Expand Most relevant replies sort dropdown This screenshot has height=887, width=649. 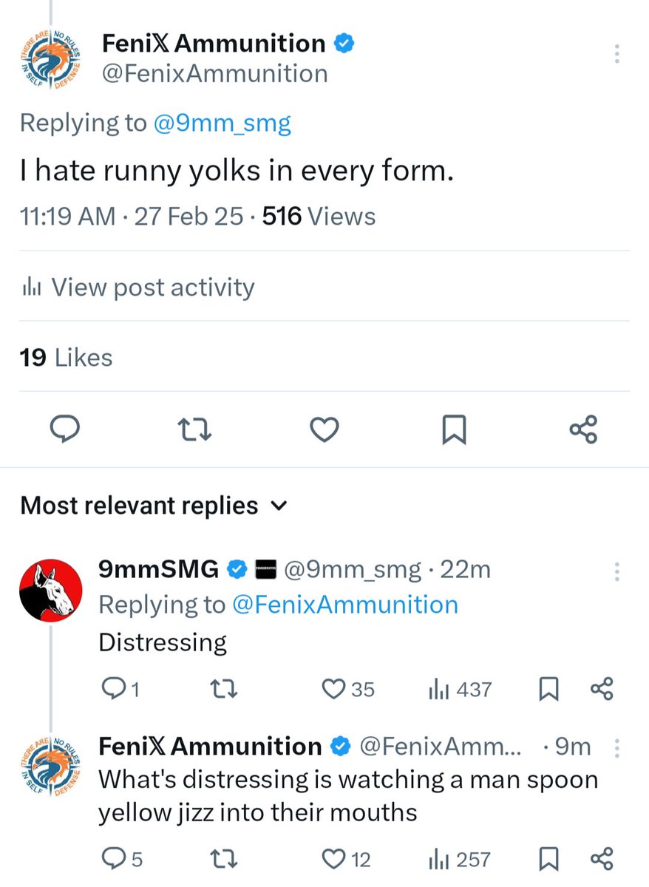click(279, 506)
